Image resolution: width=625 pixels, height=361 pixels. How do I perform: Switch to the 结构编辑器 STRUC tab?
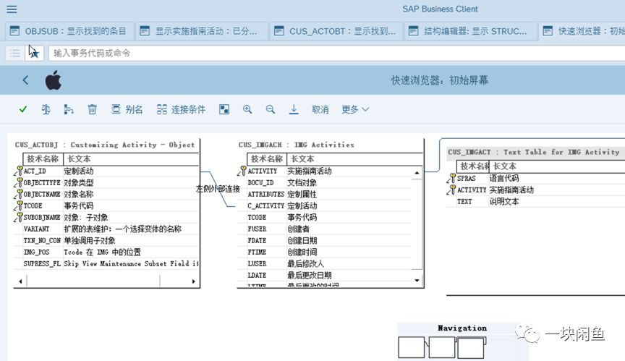tap(470, 31)
